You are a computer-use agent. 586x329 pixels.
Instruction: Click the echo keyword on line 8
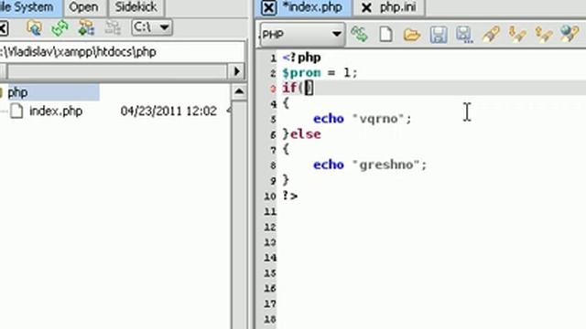[x=329, y=164]
